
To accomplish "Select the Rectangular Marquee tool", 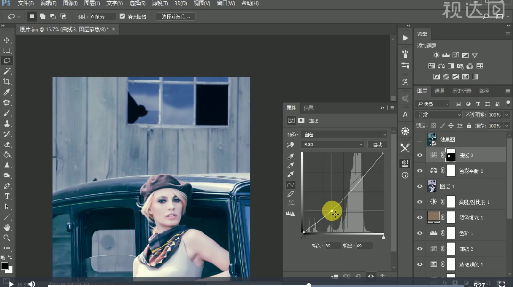I will 7,50.
